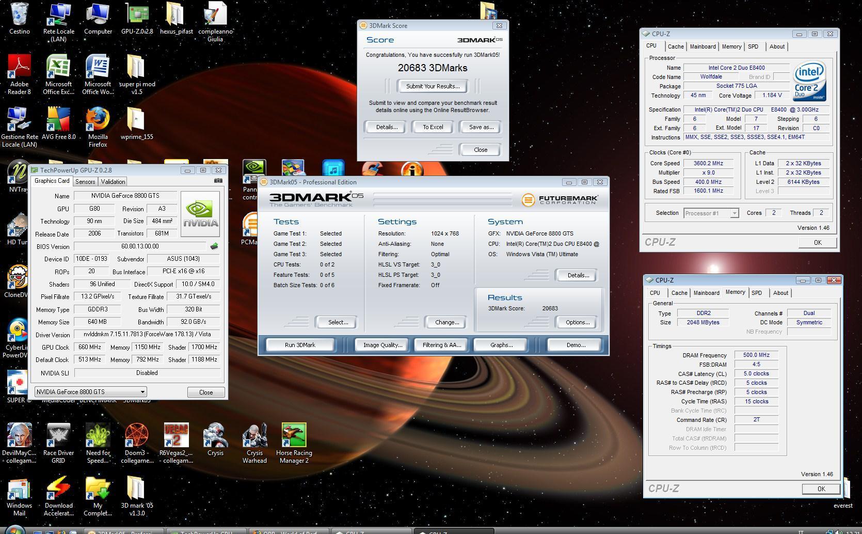
Task: Open the graphics card selector dropdown in GPU-Z
Action: tap(91, 392)
